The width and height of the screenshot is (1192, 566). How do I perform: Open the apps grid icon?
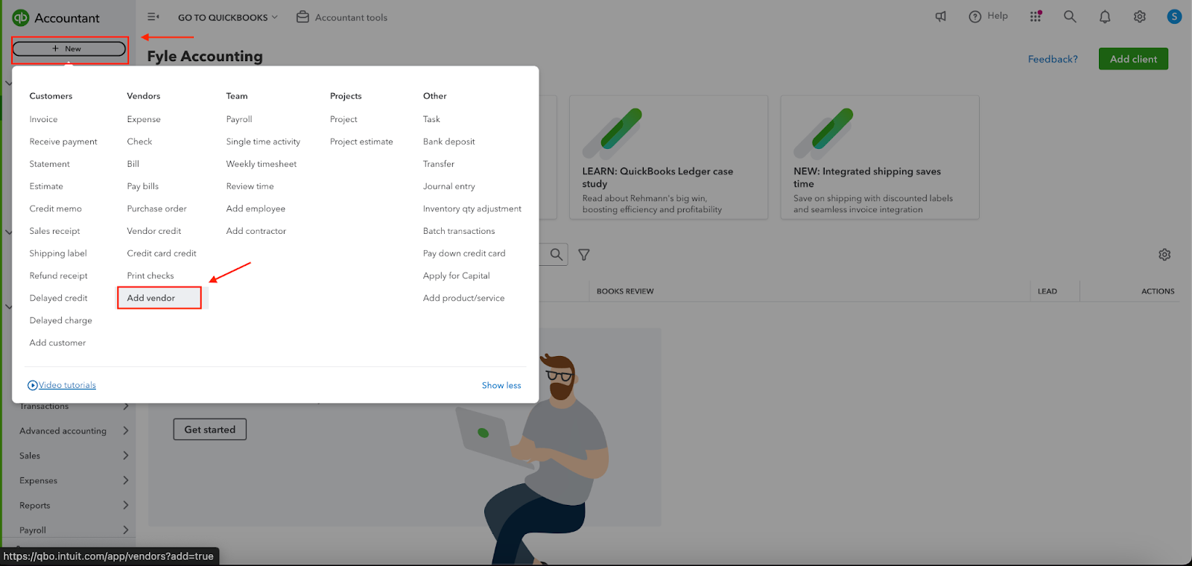(1036, 16)
